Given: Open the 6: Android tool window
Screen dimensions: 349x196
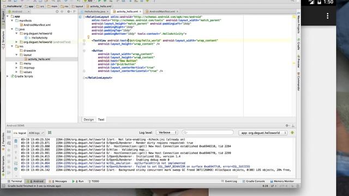Looking at the screenshot, I should click(x=35, y=181).
